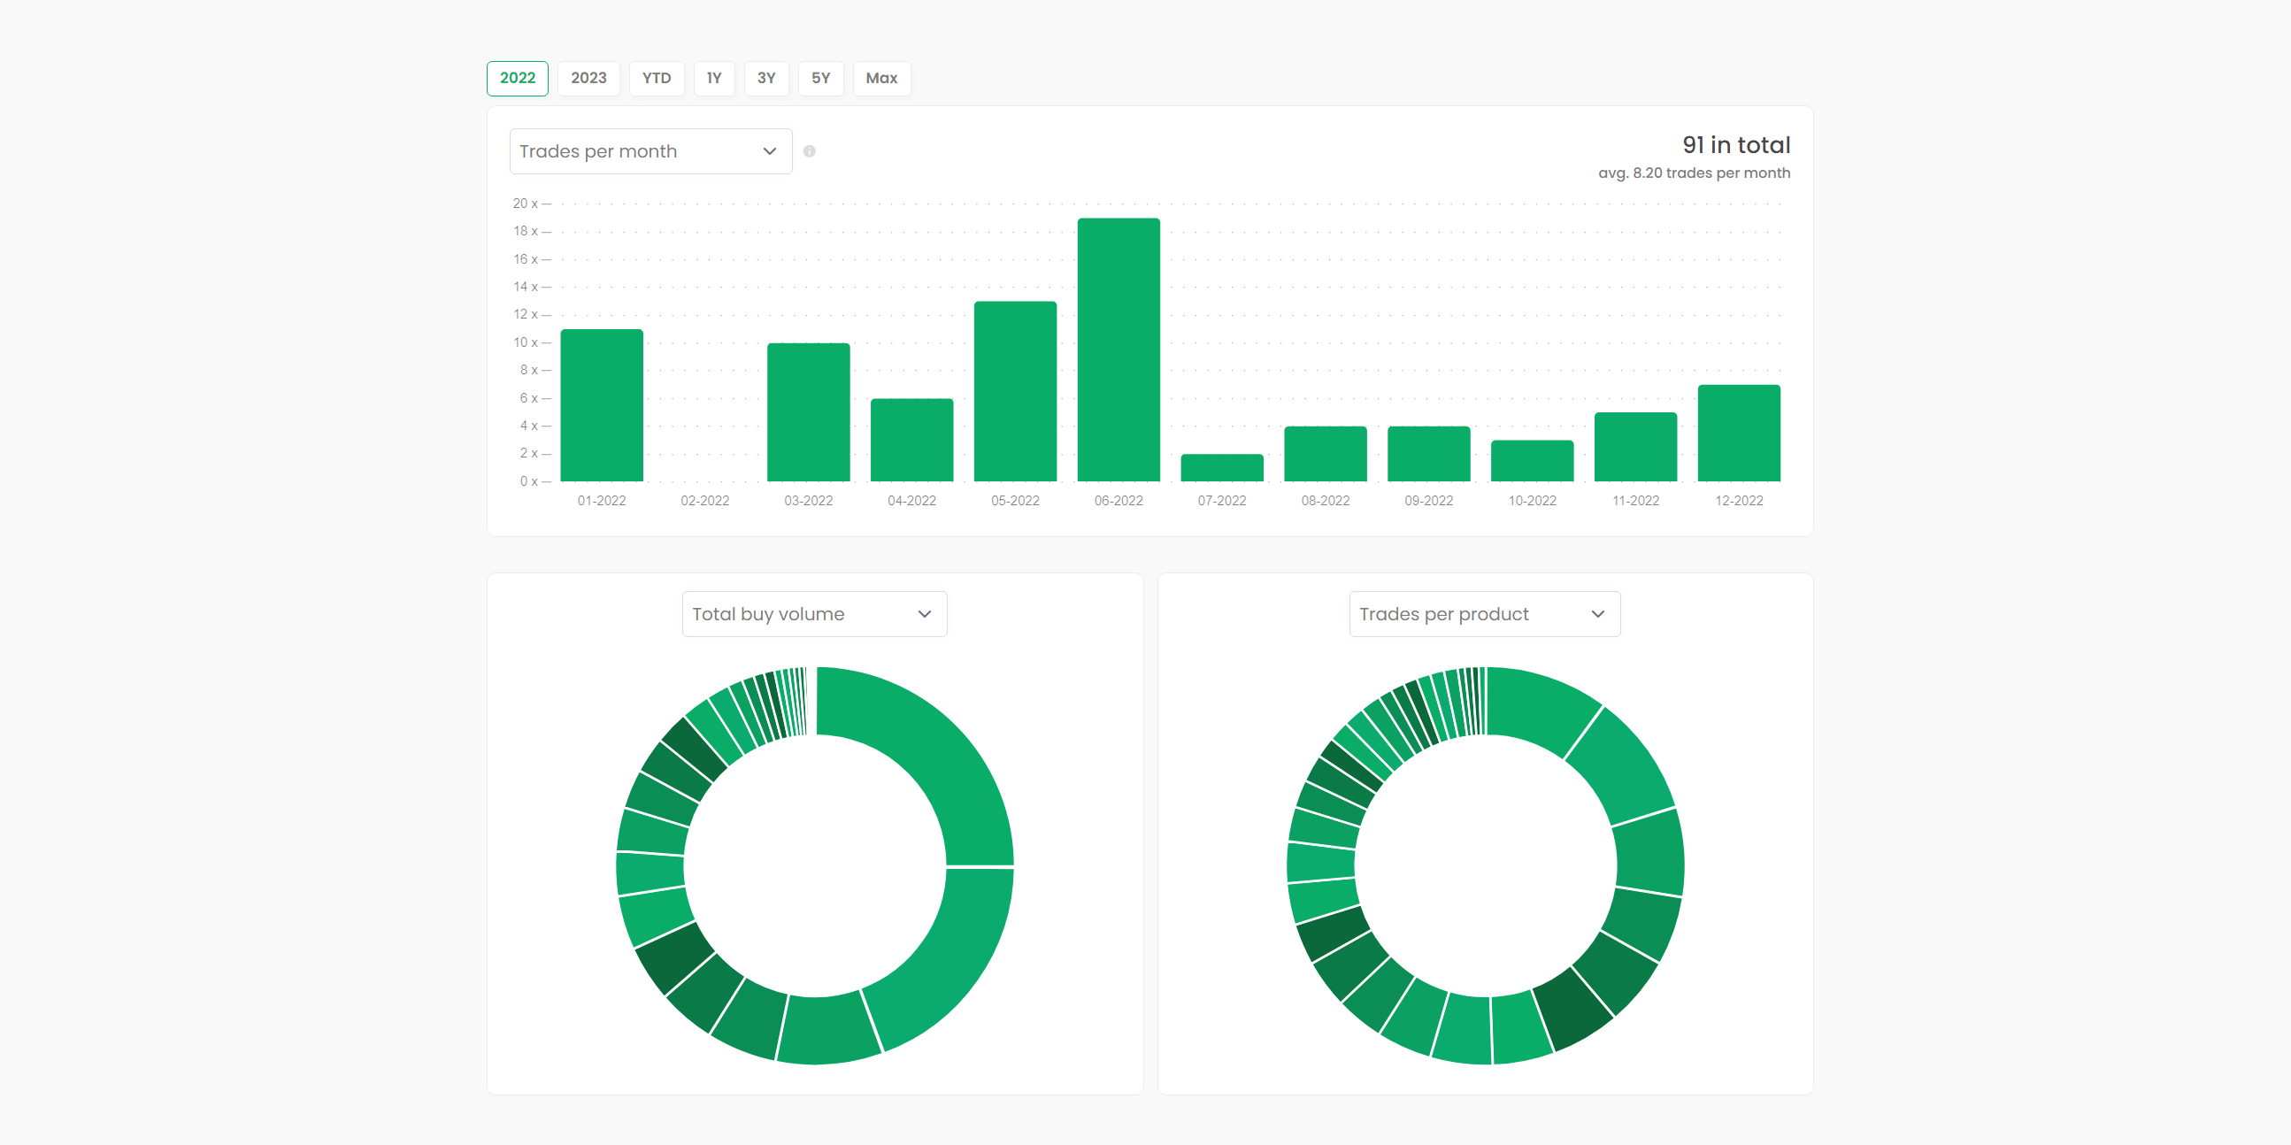Select the YTD time period filter
Image resolution: width=2291 pixels, height=1145 pixels.
pyautogui.click(x=651, y=77)
